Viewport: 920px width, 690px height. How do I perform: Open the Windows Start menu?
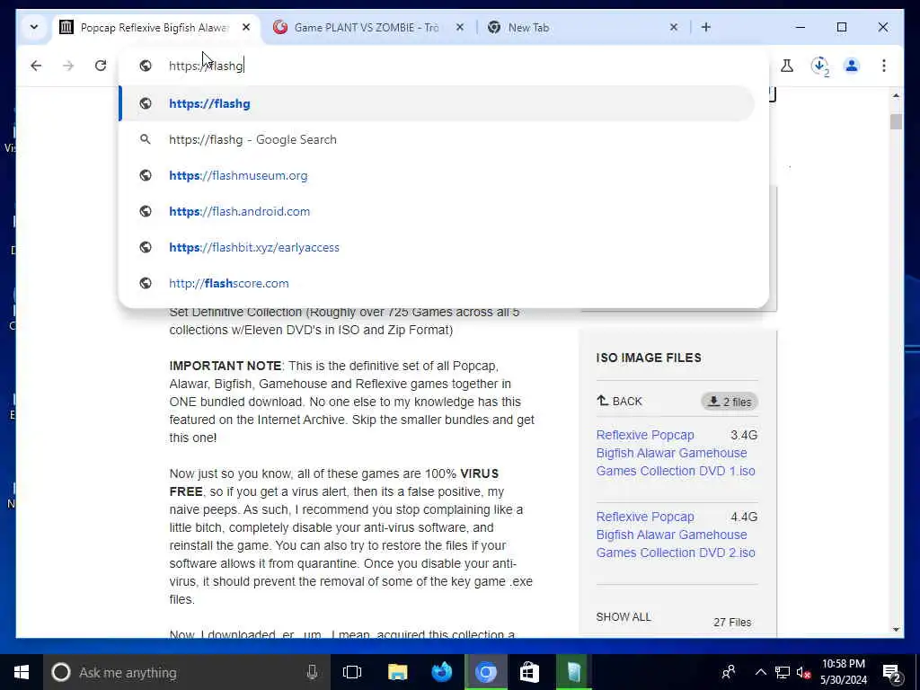click(x=22, y=672)
